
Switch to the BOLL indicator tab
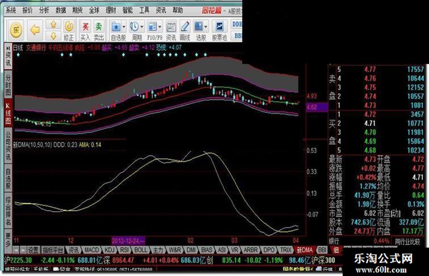(141, 250)
